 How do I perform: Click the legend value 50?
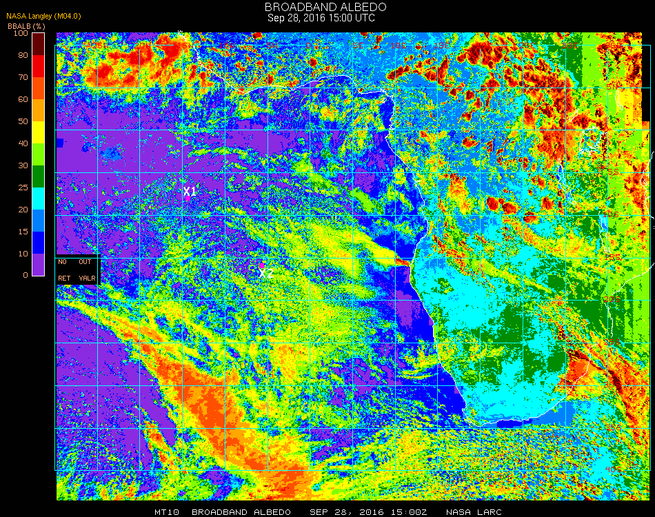[23, 121]
